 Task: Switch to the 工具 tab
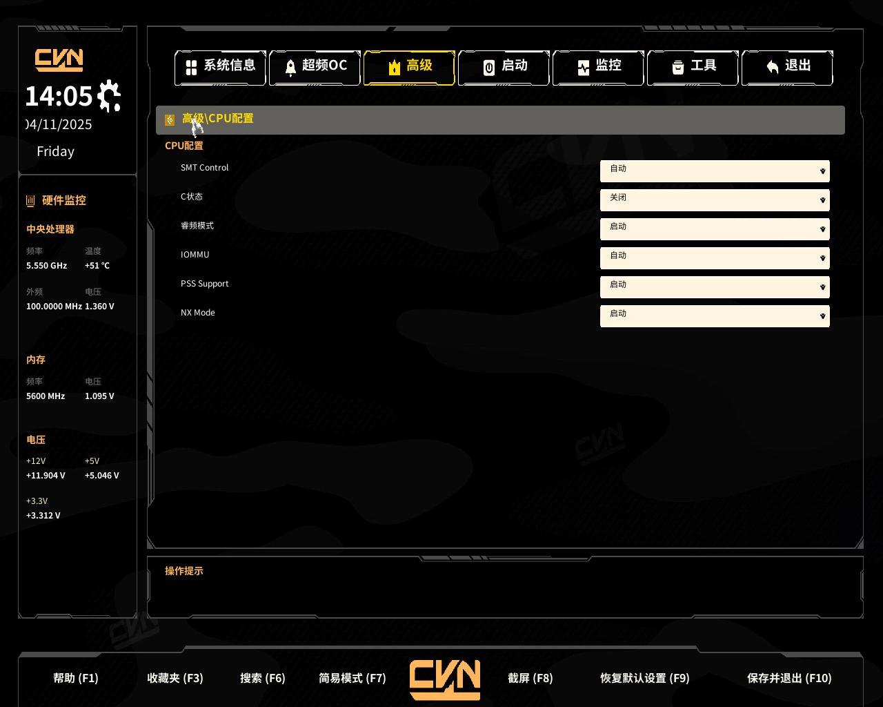693,67
